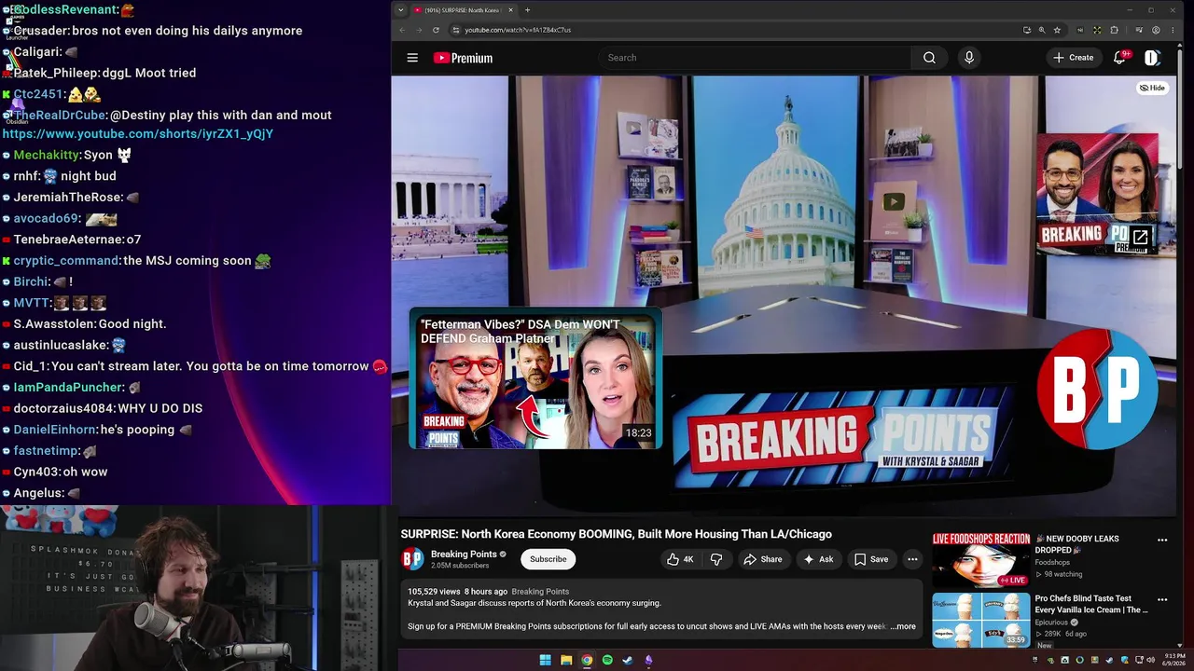Viewport: 1194px width, 671px height.
Task: Click the 'NEW DOOBY LEAKS DROPPED' video title
Action: 1077,544
